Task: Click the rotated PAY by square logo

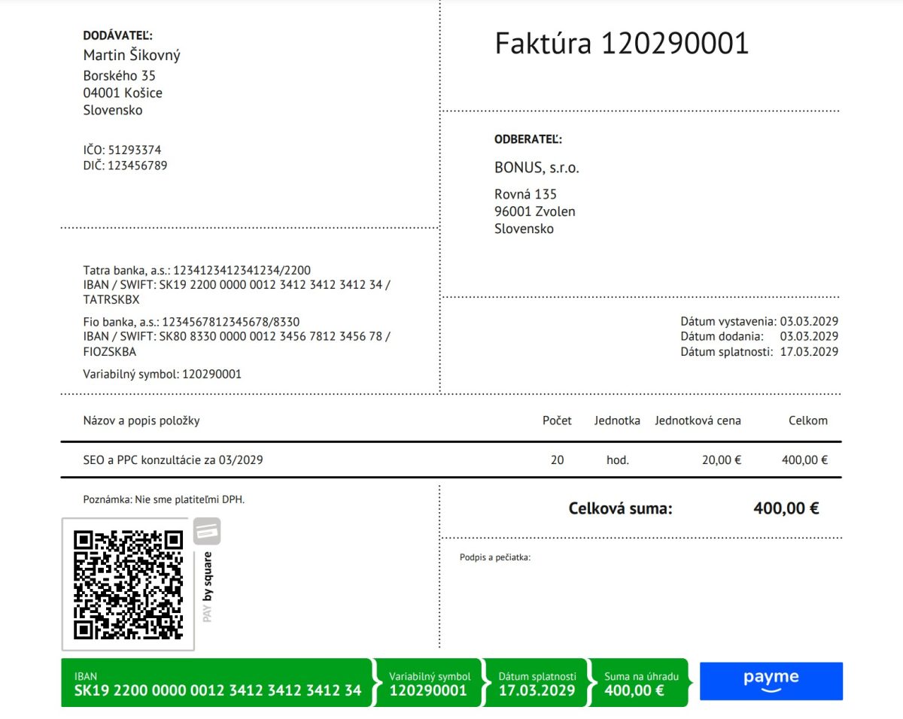Action: coord(208,587)
